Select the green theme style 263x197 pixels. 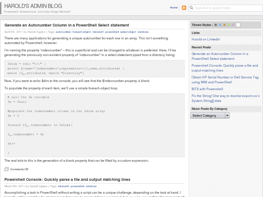coord(229,25)
